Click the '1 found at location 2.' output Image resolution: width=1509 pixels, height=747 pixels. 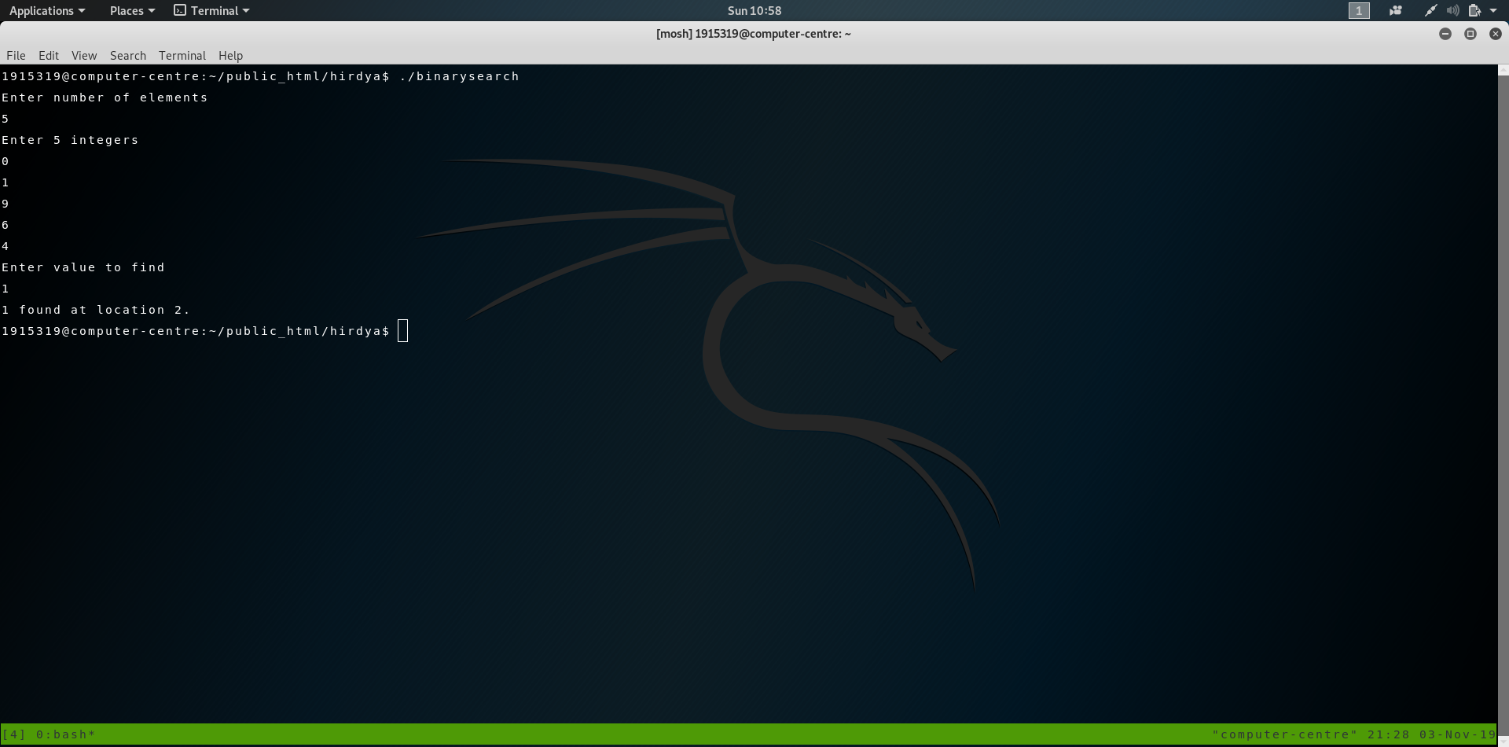tap(96, 310)
